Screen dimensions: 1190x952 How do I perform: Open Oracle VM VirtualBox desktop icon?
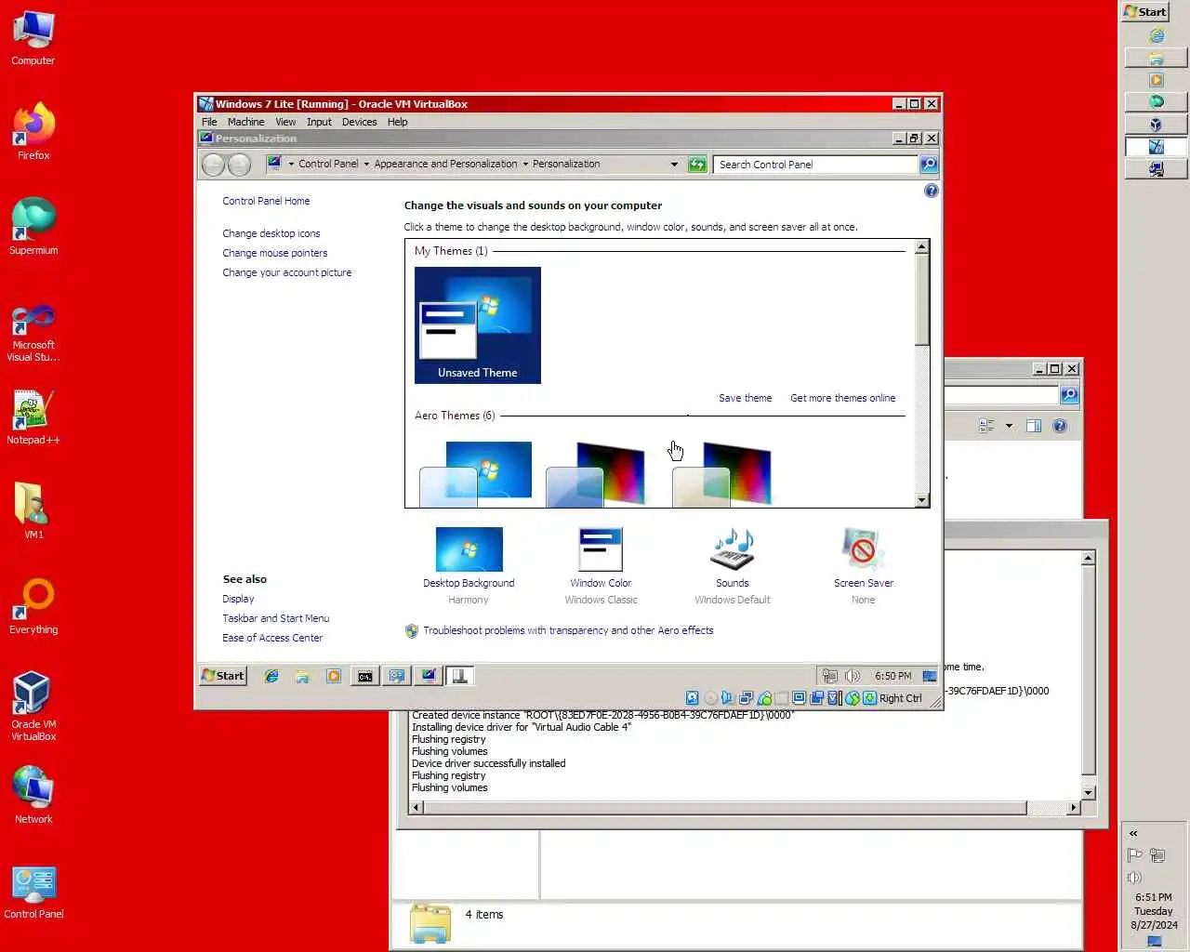click(33, 707)
